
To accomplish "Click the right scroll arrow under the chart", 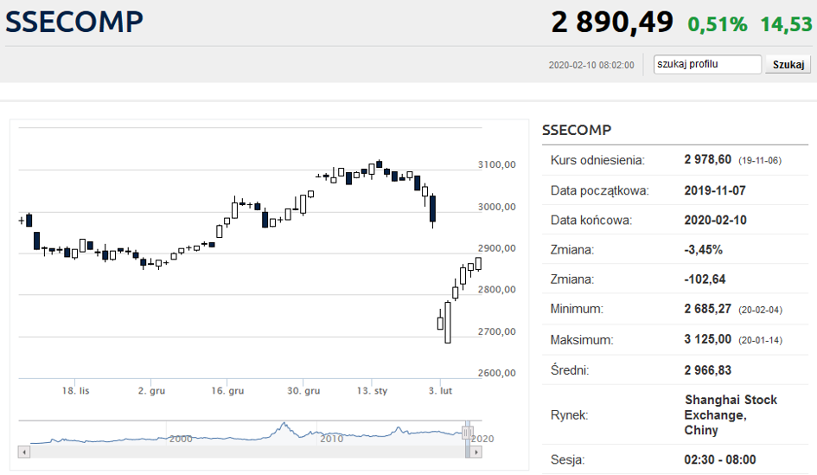I will [476, 451].
